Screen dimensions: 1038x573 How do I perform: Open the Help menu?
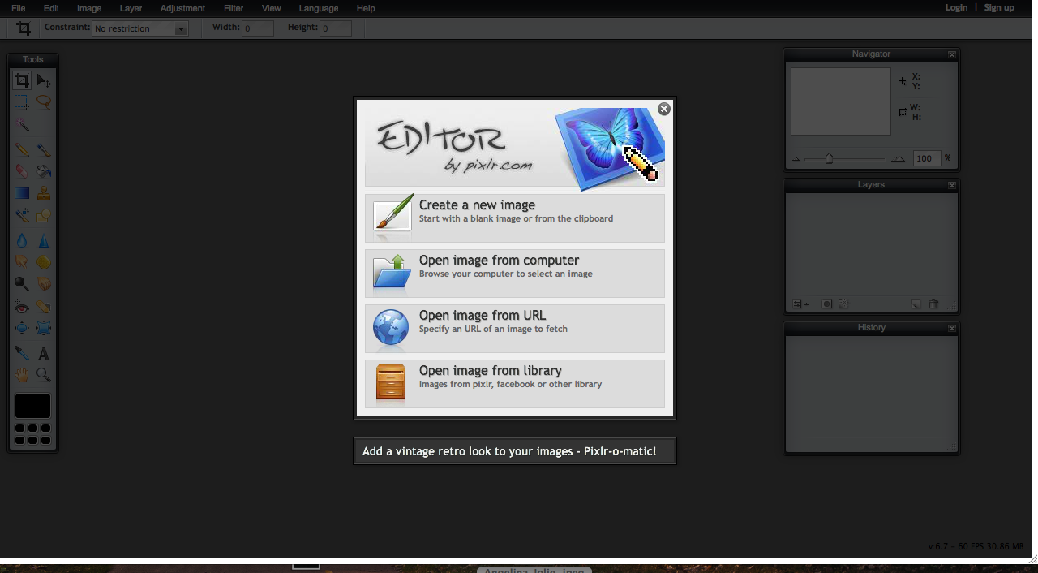[x=366, y=8]
